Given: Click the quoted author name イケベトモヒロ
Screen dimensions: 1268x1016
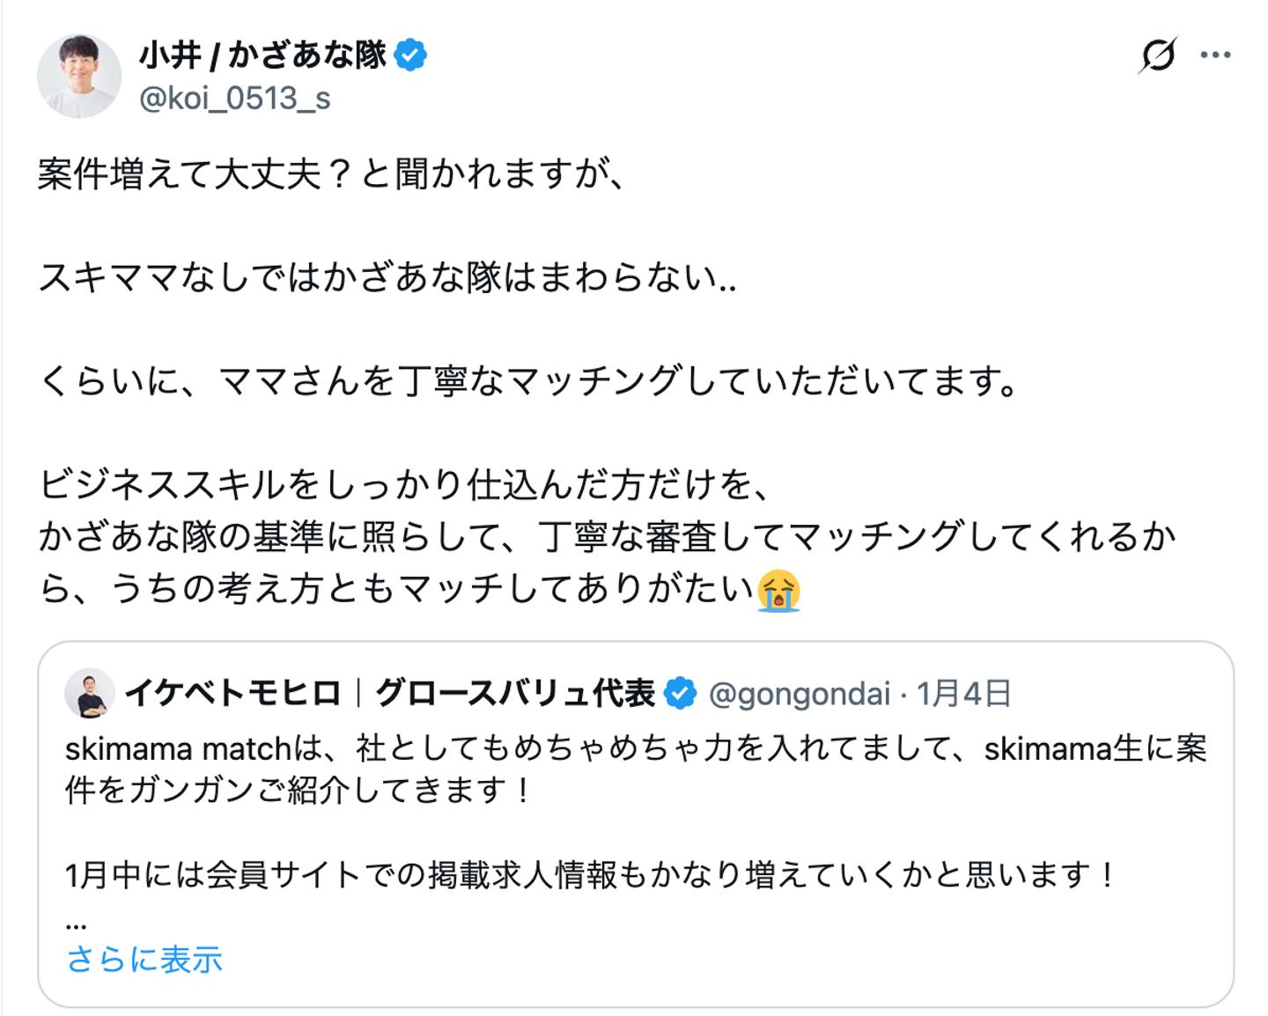Looking at the screenshot, I should (x=232, y=694).
